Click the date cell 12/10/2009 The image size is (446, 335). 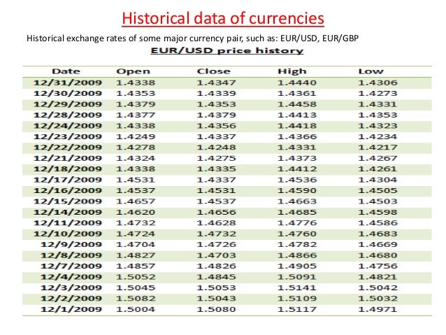click(x=68, y=234)
